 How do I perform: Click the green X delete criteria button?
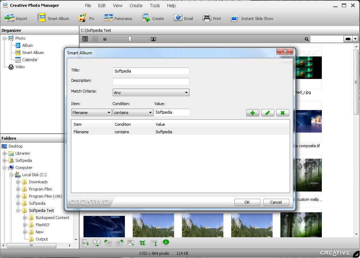point(283,113)
